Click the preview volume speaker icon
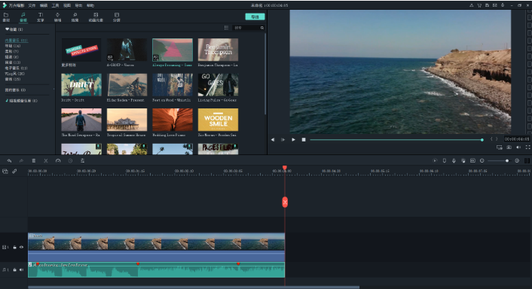Image resolution: width=532 pixels, height=289 pixels. (518, 148)
